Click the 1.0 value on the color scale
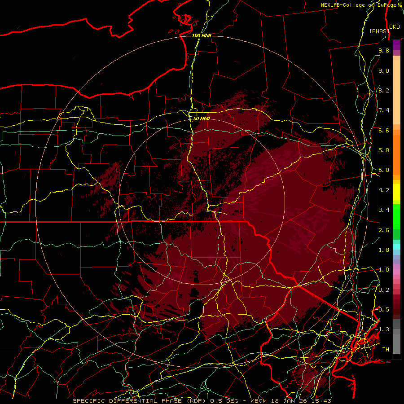Screen dimensions: 404x404 [384, 270]
